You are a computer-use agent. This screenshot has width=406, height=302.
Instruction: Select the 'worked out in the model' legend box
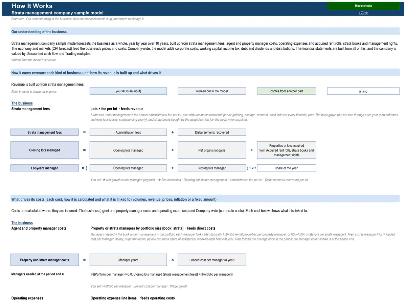click(212, 91)
